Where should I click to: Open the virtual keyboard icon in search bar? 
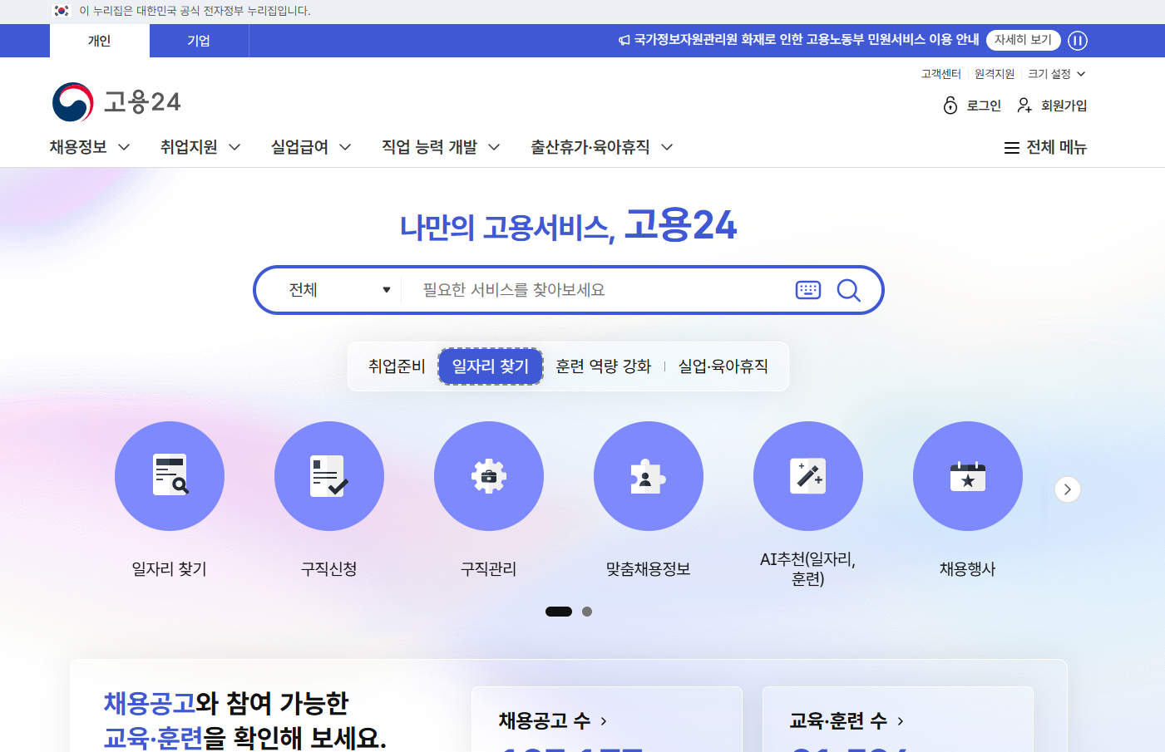tap(807, 290)
